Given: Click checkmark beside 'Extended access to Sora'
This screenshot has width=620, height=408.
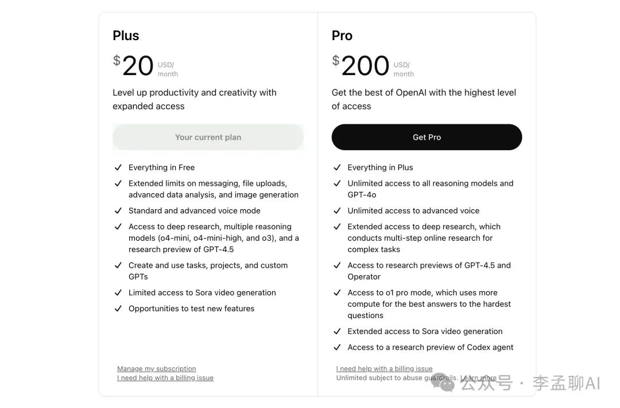Looking at the screenshot, I should (x=338, y=332).
